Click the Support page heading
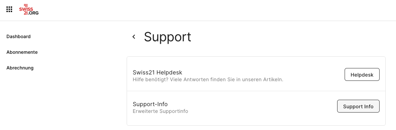 pyautogui.click(x=167, y=37)
